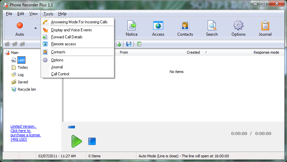Screen dimensions: 287x162
Task: Choose Call Control menu entry
Action: 77,74
